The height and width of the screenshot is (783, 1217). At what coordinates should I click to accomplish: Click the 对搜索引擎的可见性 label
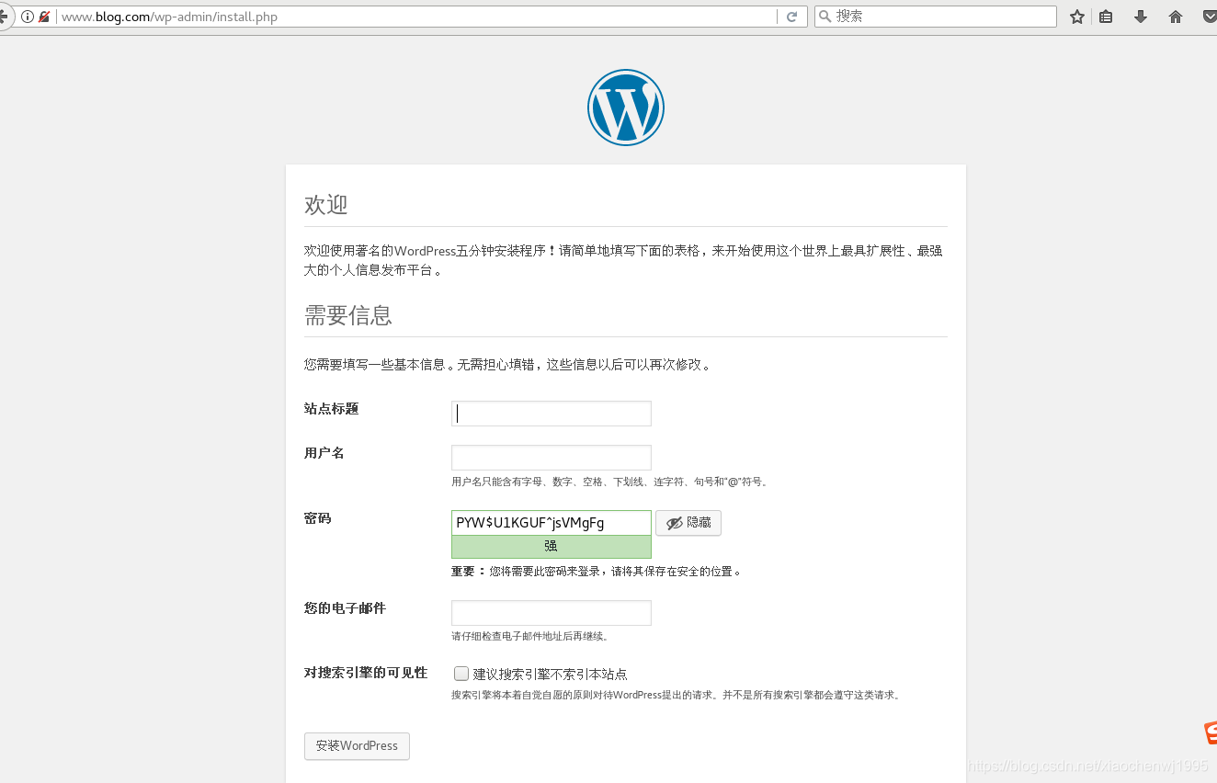366,673
